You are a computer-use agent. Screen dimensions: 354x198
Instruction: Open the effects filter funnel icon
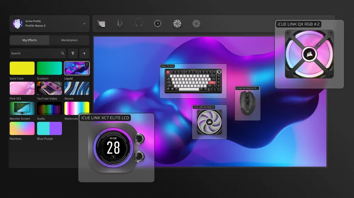pos(73,53)
